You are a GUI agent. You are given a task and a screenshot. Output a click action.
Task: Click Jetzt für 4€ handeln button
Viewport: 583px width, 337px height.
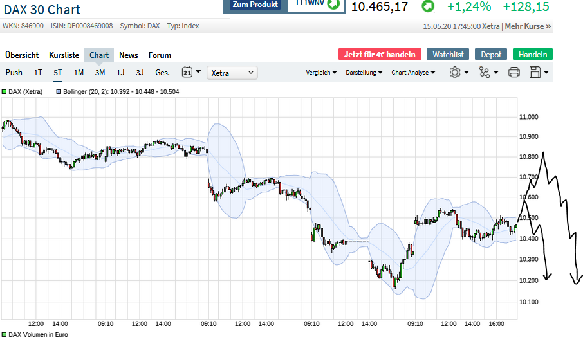(380, 55)
